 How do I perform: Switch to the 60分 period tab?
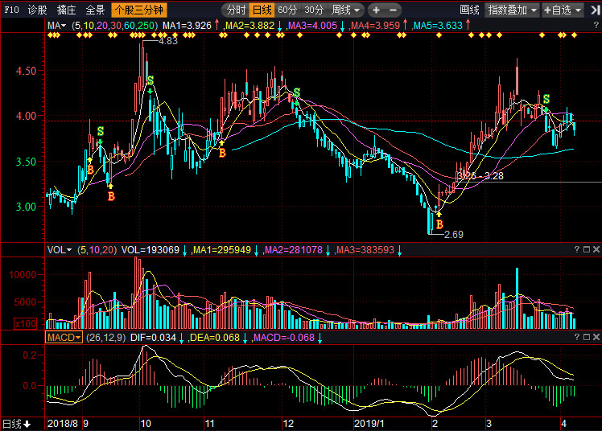click(x=288, y=10)
